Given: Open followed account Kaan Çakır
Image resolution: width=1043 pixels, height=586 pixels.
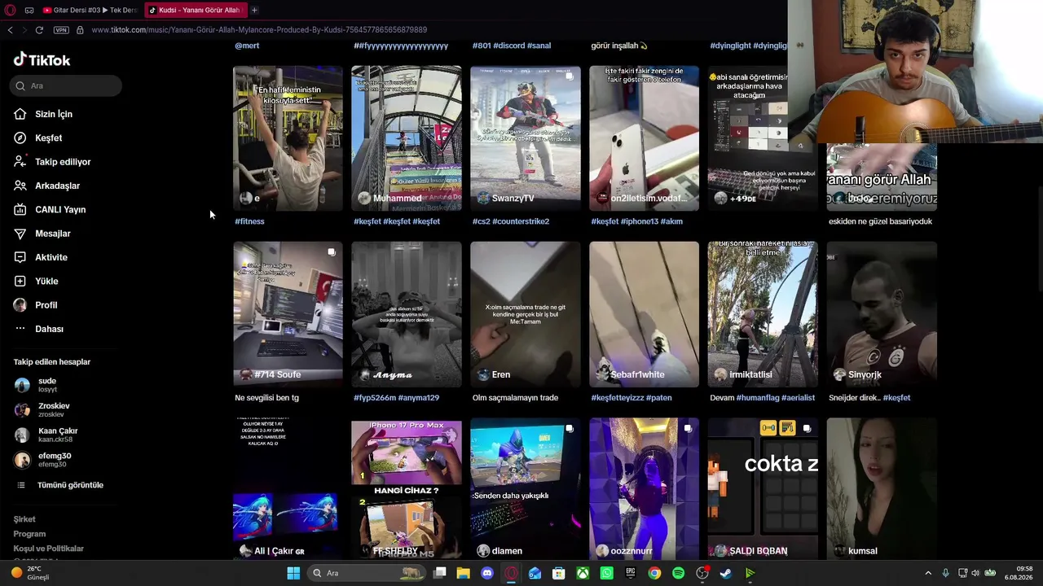Looking at the screenshot, I should (x=46, y=435).
